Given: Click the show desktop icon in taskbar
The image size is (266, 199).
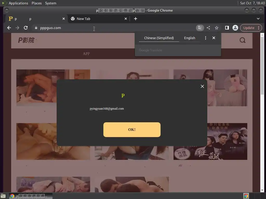Looking at the screenshot, I should (3, 196).
